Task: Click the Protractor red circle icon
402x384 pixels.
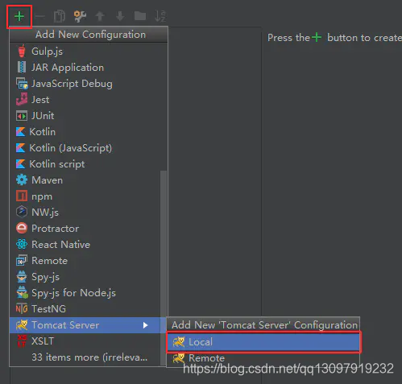Action: (x=22, y=228)
